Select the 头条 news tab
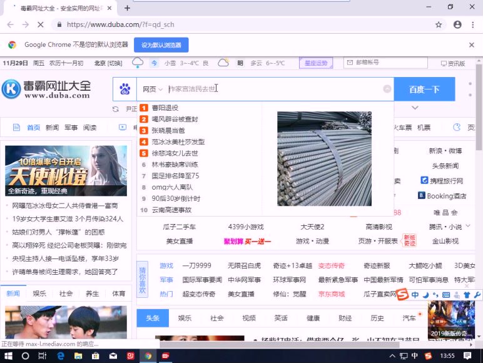The height and width of the screenshot is (363, 483). point(153,318)
